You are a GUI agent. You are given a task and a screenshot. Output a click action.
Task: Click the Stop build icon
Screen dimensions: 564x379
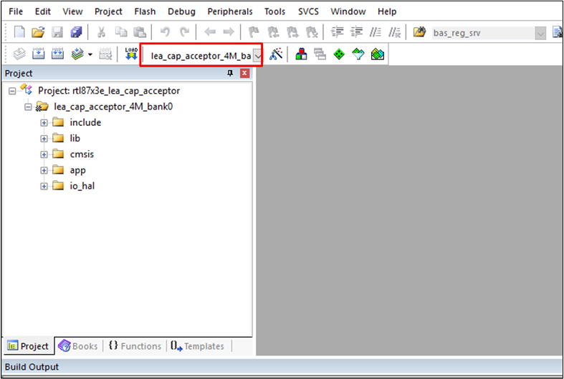[105, 54]
